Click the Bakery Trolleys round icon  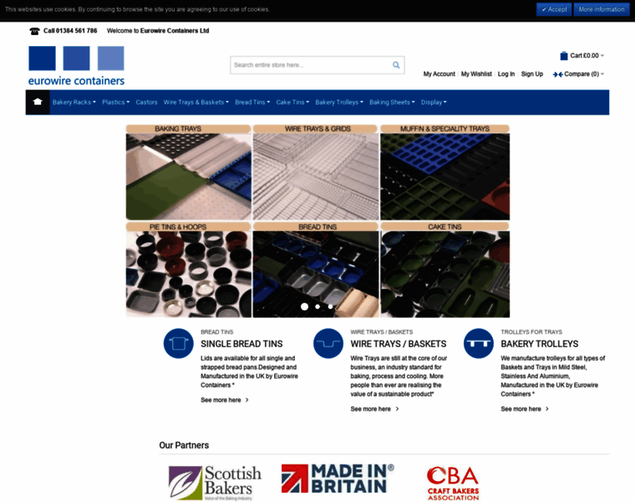pos(479,344)
